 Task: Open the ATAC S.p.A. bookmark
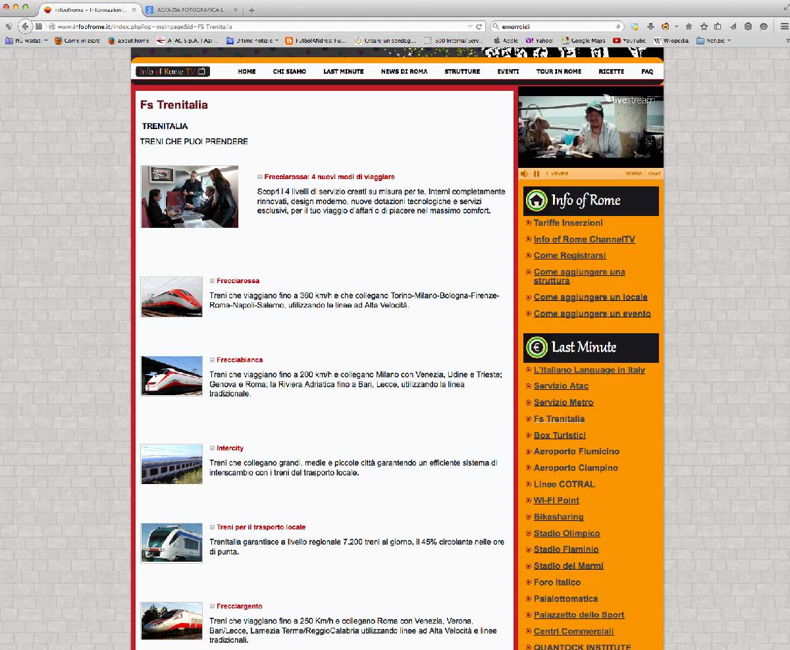tap(188, 41)
